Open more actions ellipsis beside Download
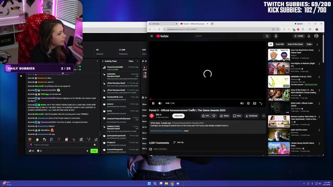This screenshot has height=187, width=333. click(264, 116)
